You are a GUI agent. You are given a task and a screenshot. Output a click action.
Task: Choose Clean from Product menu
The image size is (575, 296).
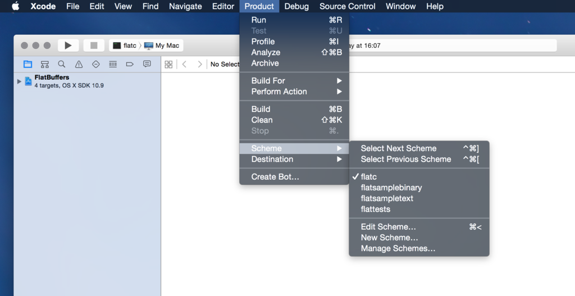point(294,120)
